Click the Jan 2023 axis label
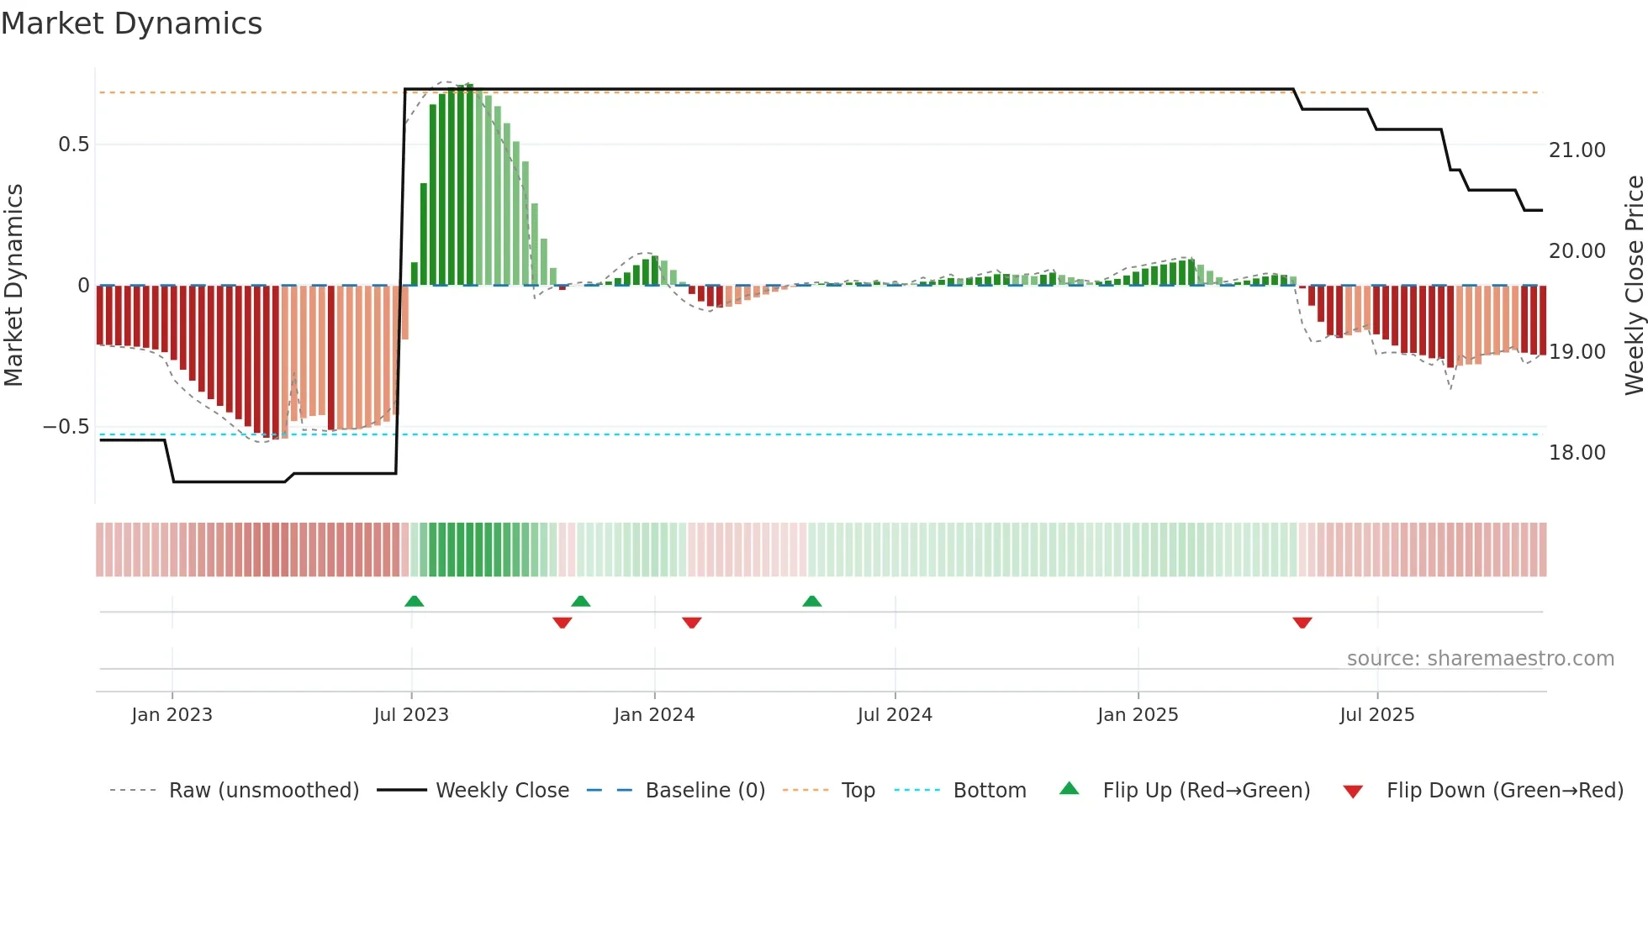Image resolution: width=1648 pixels, height=926 pixels. [x=172, y=715]
